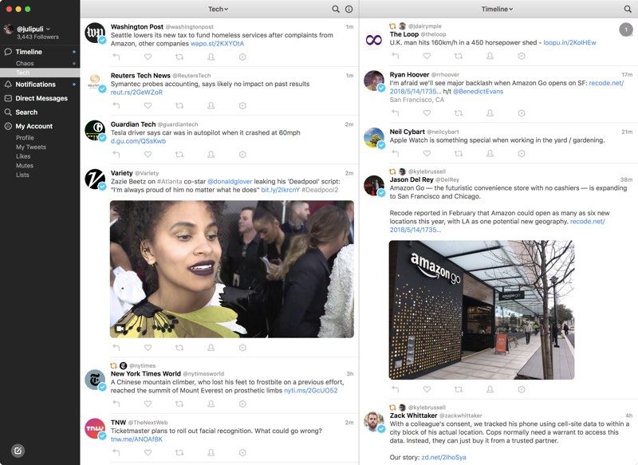638x465 pixels.
Task: Retweet the Washington Post tweet
Action: tap(179, 57)
